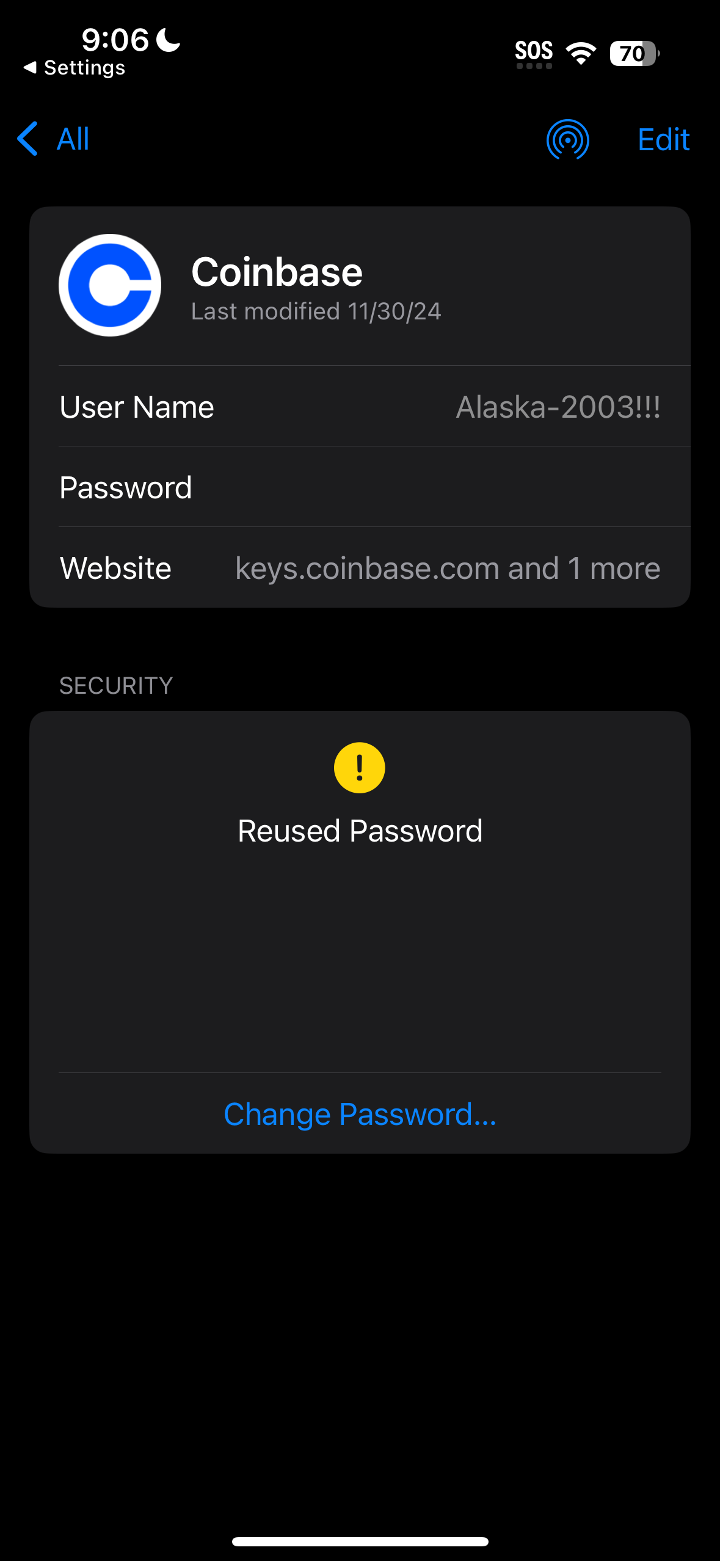Viewport: 720px width, 1561px height.
Task: Go back to All passwords list
Action: tap(73, 139)
